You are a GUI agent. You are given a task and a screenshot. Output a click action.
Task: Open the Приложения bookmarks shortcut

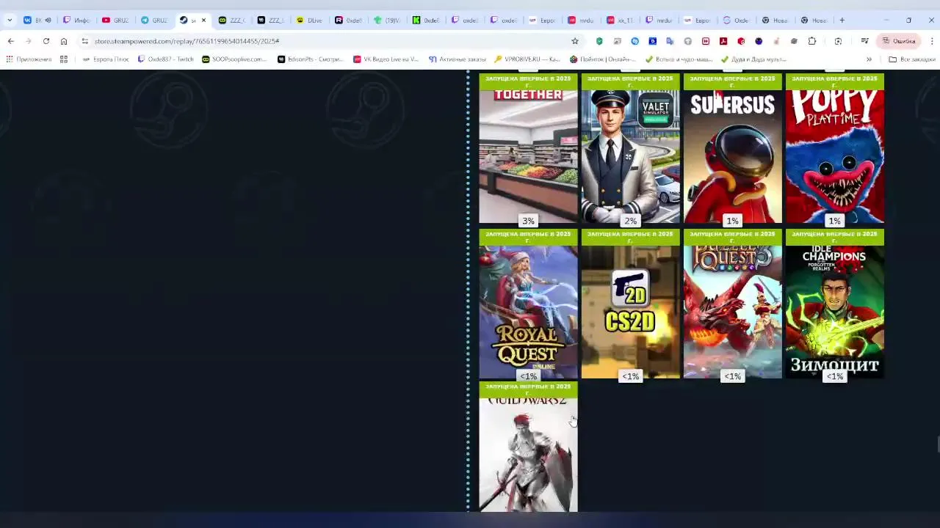pyautogui.click(x=29, y=59)
